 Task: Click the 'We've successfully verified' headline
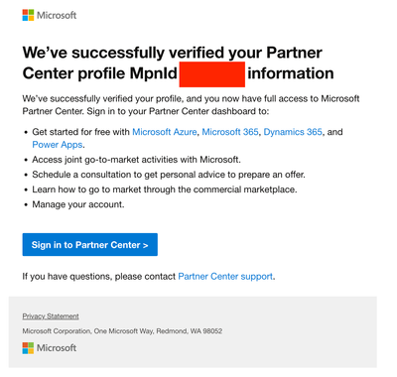[x=178, y=63]
